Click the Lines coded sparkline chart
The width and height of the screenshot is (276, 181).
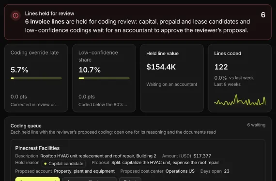pos(240,100)
